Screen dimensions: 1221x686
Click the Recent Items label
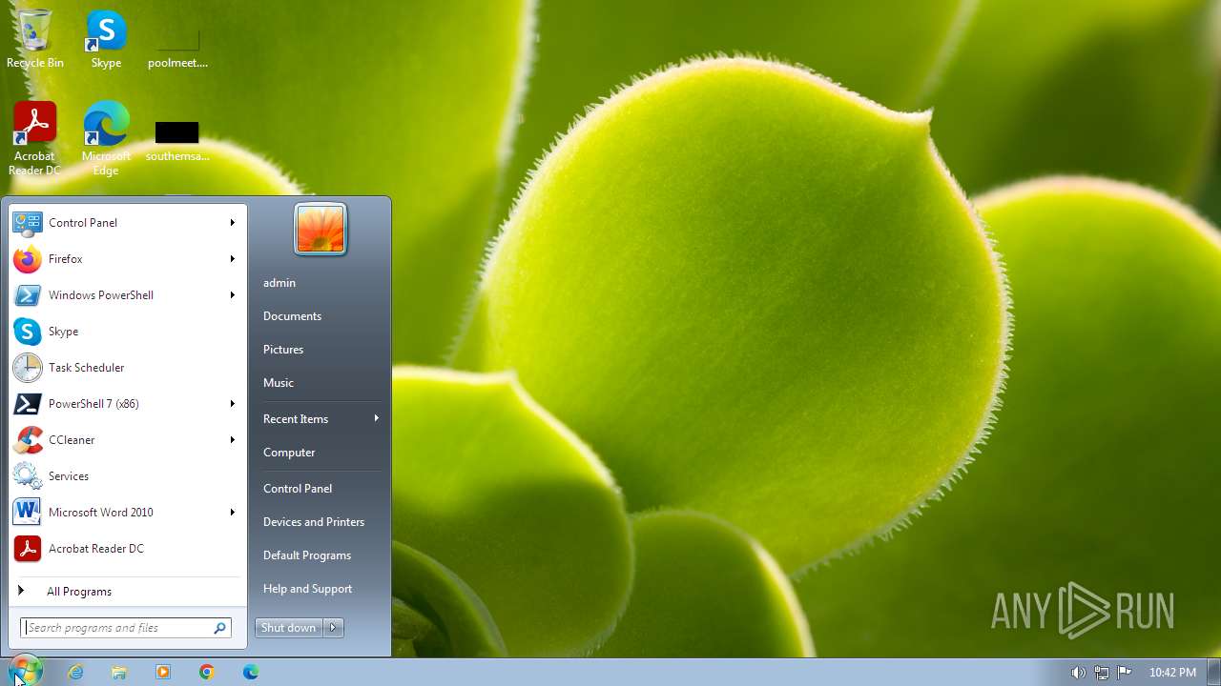click(296, 419)
